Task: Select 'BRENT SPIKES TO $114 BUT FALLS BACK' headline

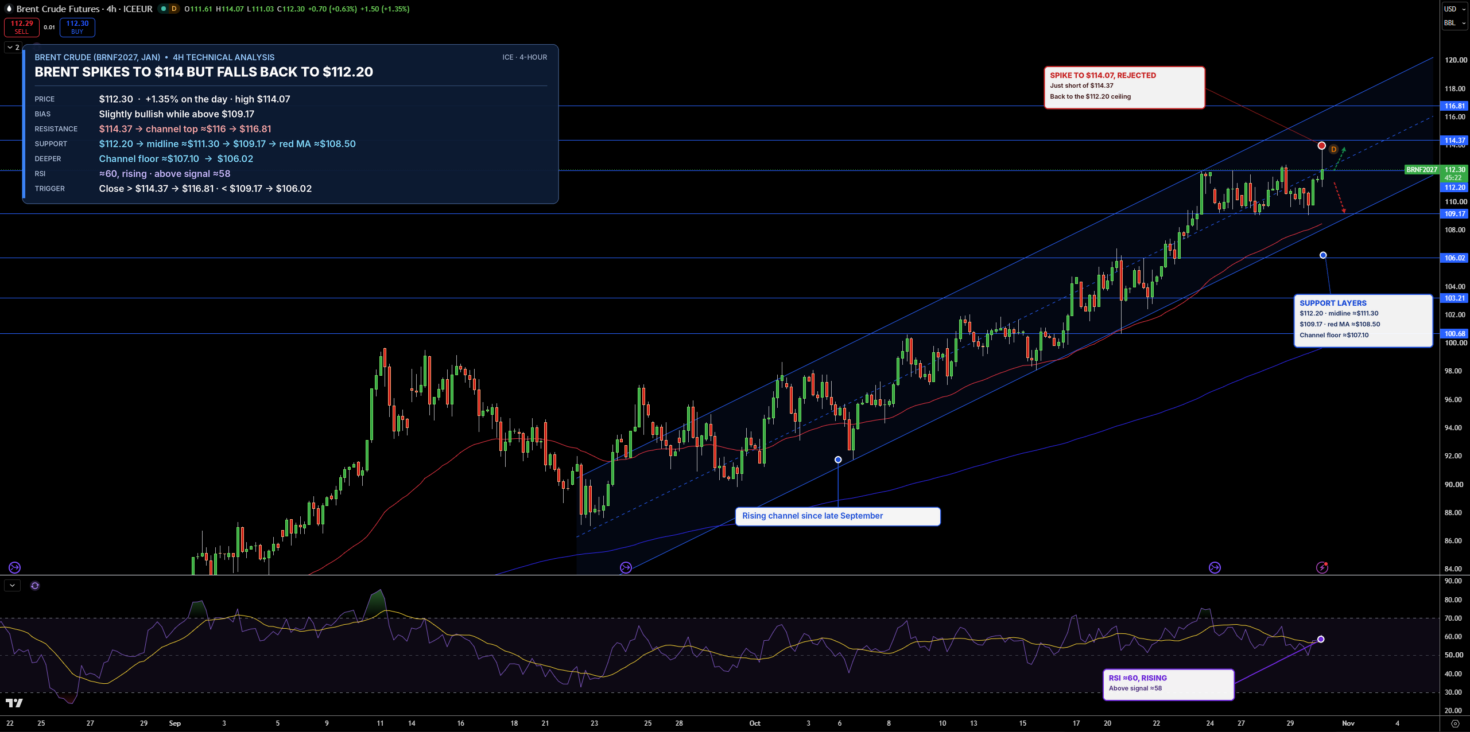Action: (x=204, y=72)
